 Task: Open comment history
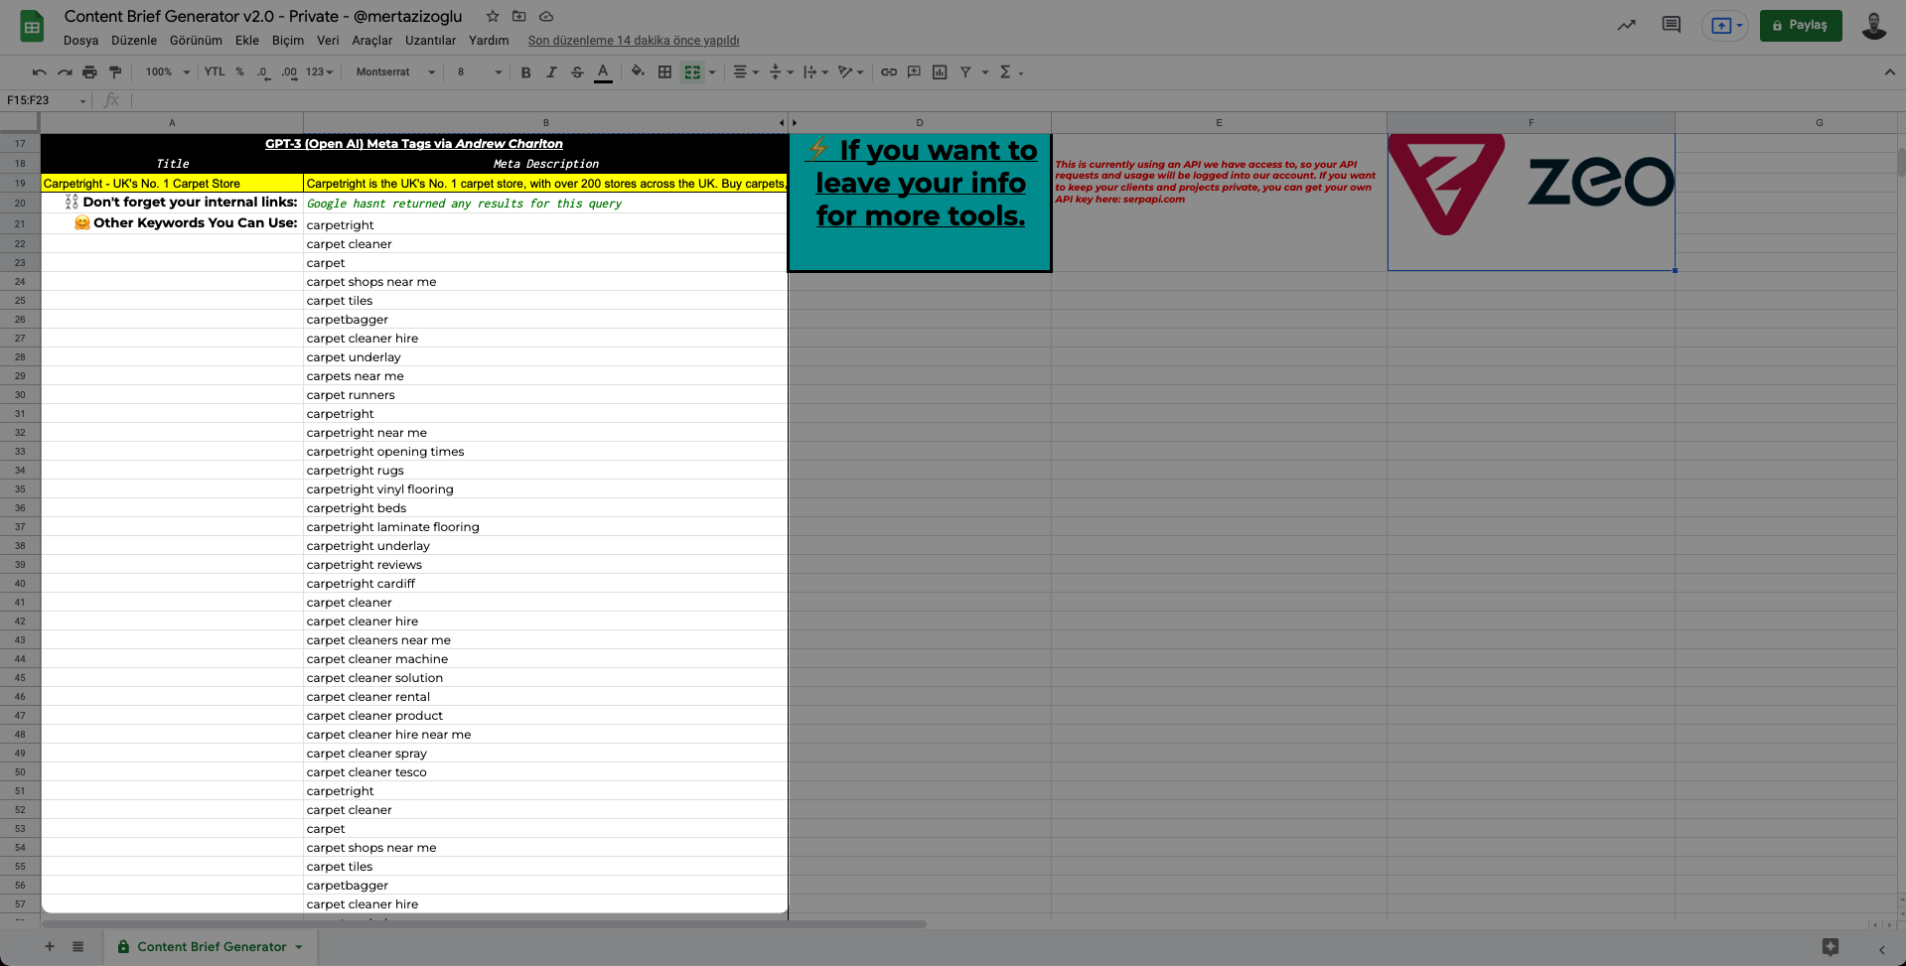(x=1672, y=25)
